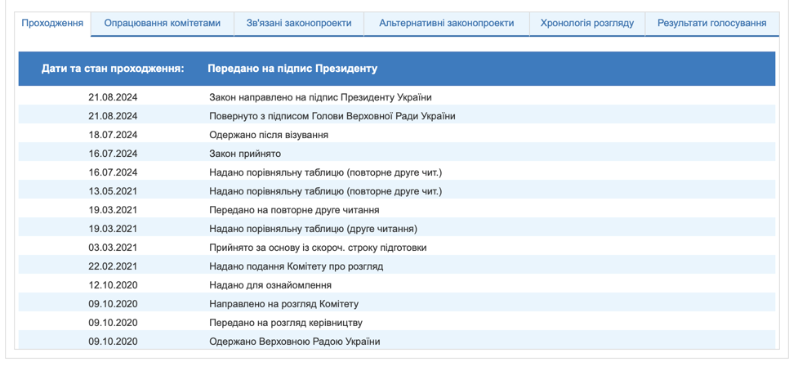The image size is (807, 371).
Task: Click 'Одержано Верховною Радою України' entry
Action: [x=294, y=342]
